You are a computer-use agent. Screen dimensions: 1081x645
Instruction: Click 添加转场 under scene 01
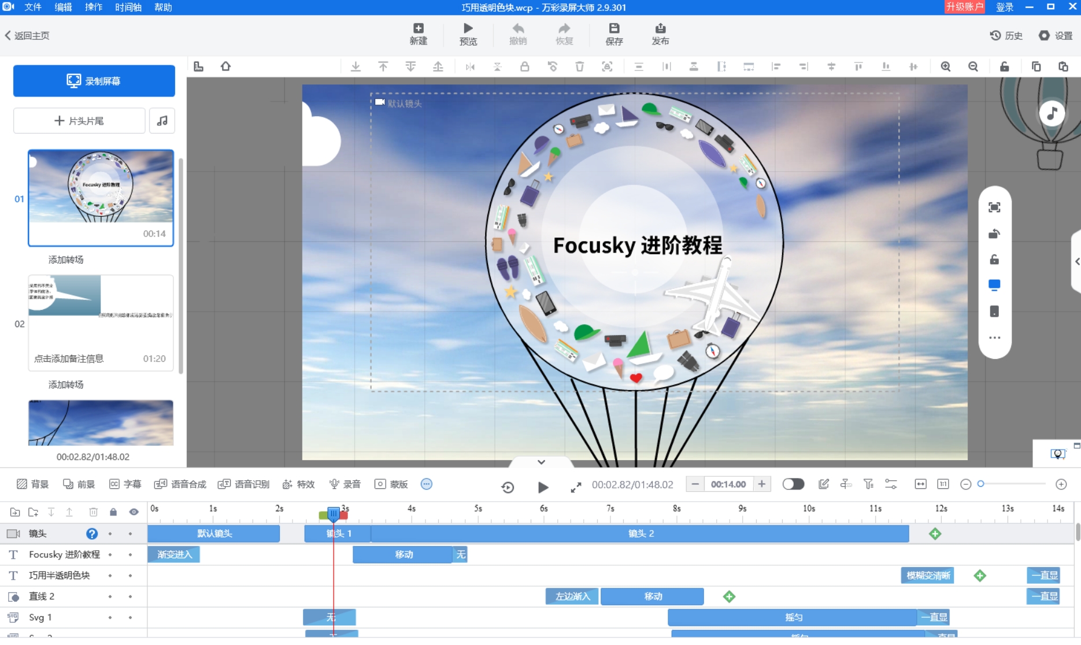[x=66, y=260]
